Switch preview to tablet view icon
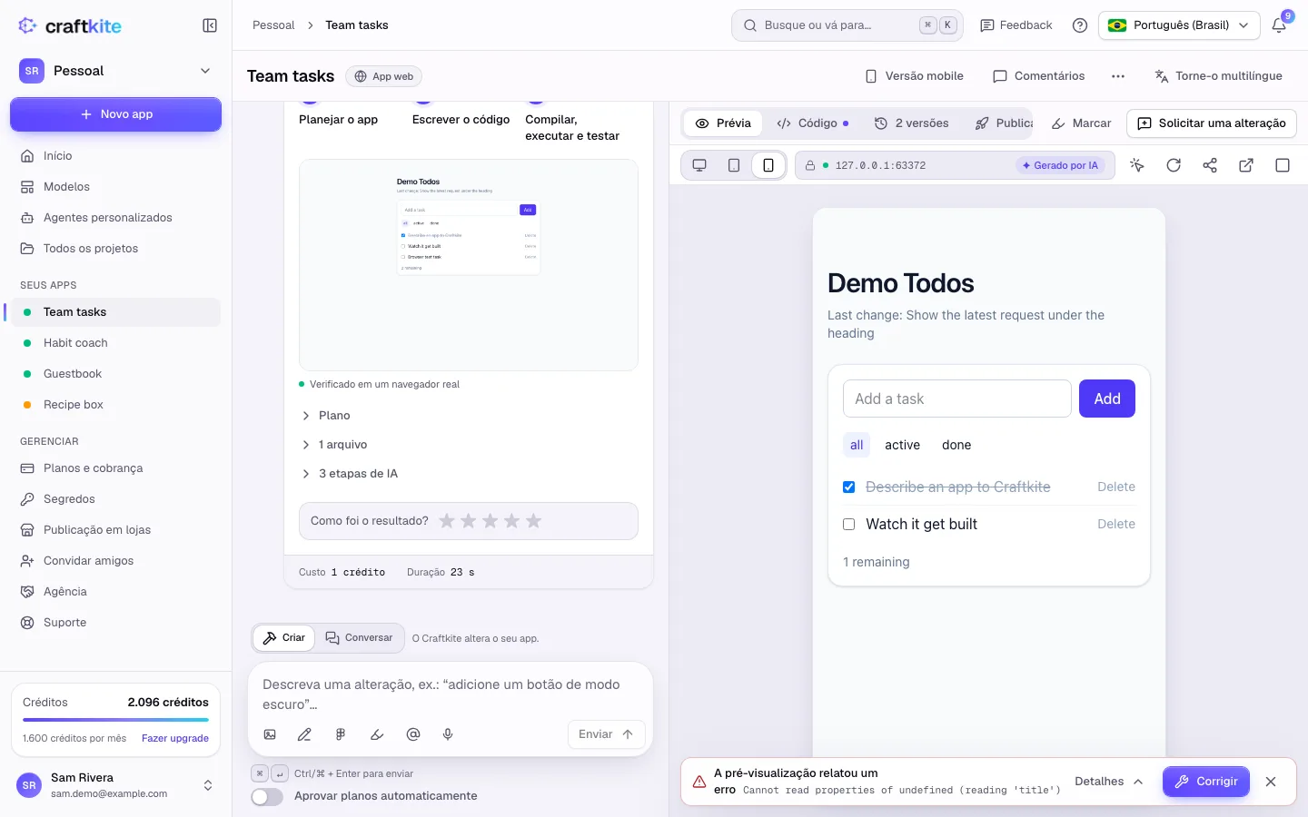 pyautogui.click(x=734, y=165)
